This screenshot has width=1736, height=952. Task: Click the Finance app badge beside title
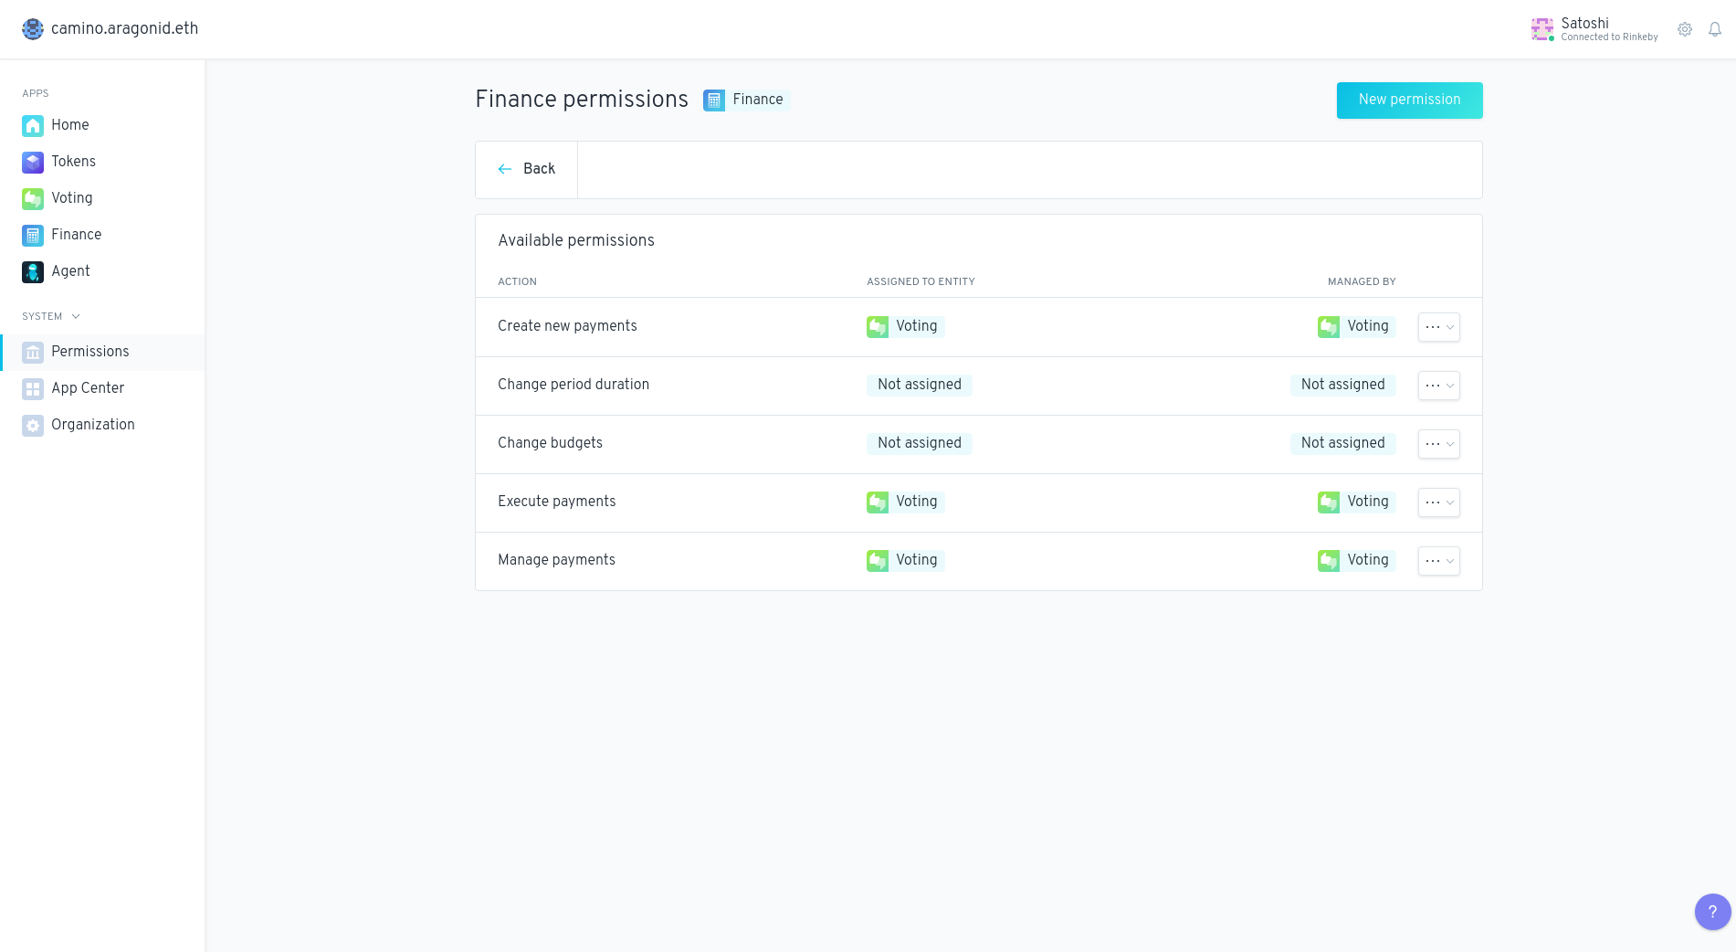point(745,100)
